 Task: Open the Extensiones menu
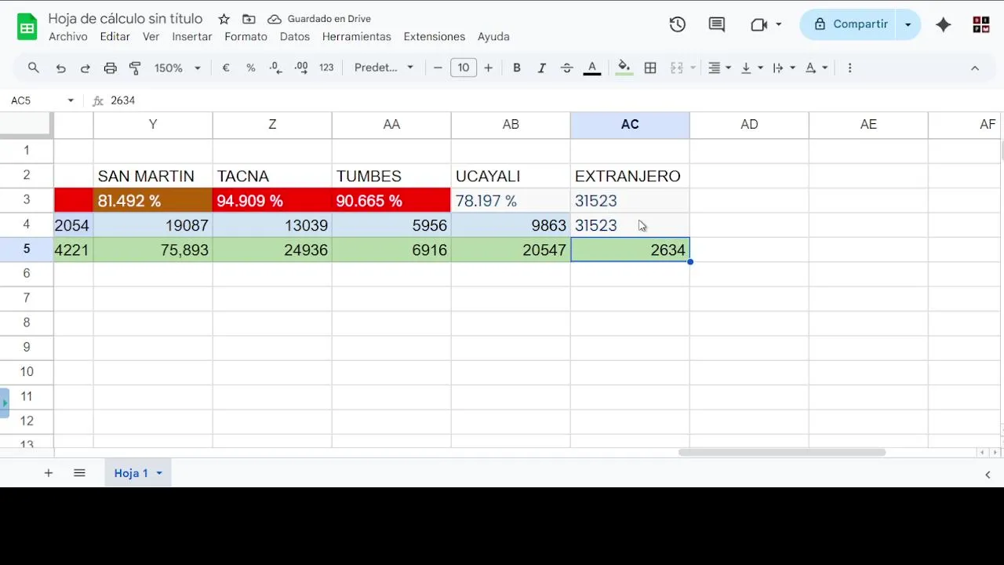pos(435,37)
